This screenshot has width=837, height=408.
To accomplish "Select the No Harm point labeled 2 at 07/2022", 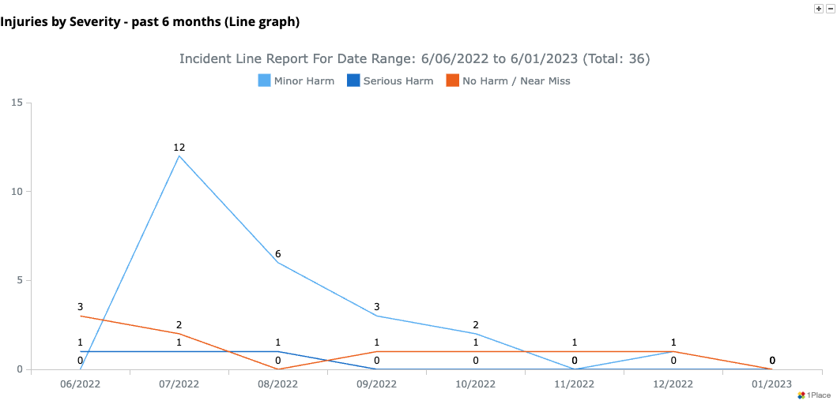I will pyautogui.click(x=179, y=334).
